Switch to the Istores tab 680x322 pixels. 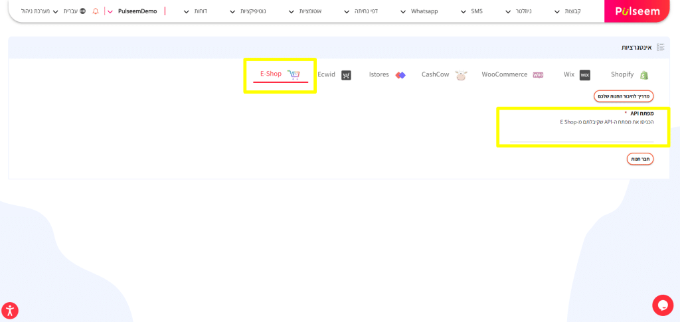(x=387, y=75)
